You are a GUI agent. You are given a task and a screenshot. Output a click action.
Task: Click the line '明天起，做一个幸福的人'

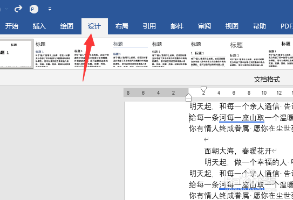246,162
